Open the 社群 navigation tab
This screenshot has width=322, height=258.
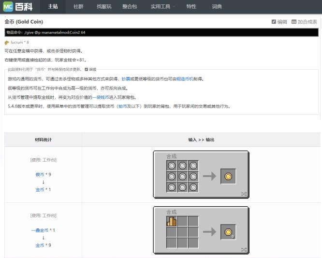coord(78,7)
